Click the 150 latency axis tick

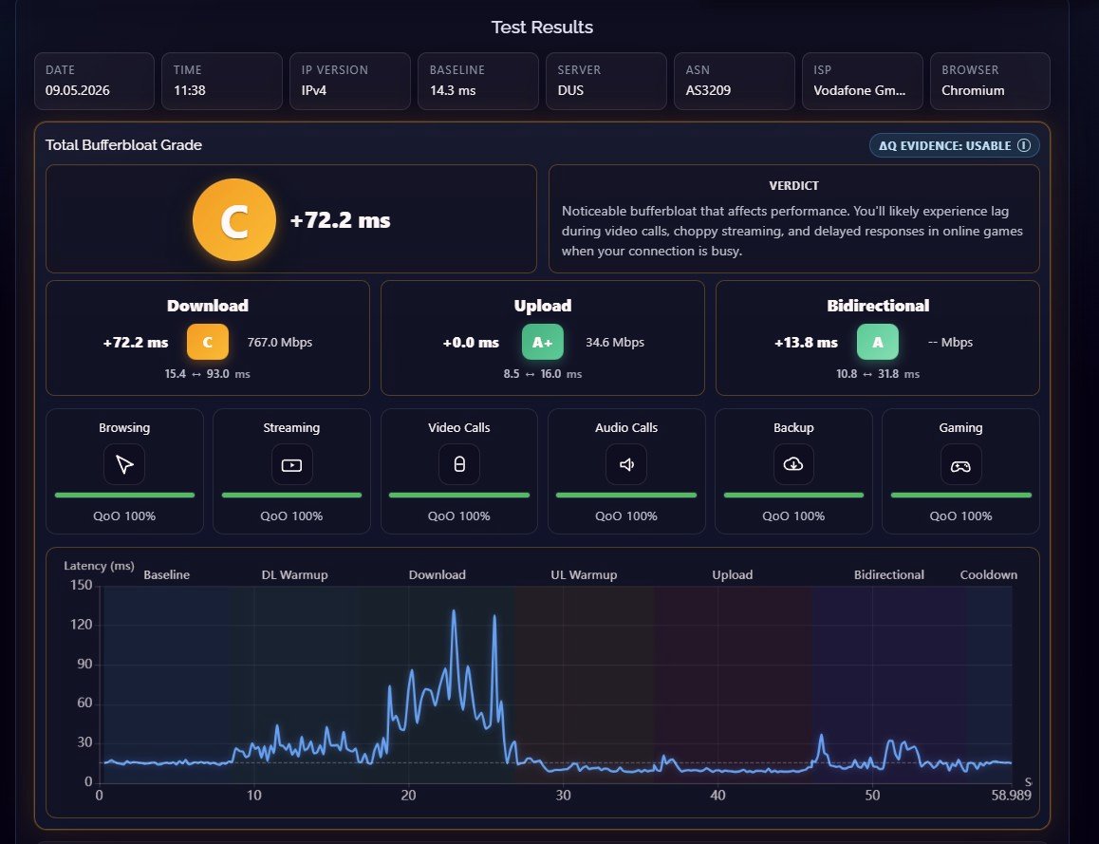click(82, 585)
